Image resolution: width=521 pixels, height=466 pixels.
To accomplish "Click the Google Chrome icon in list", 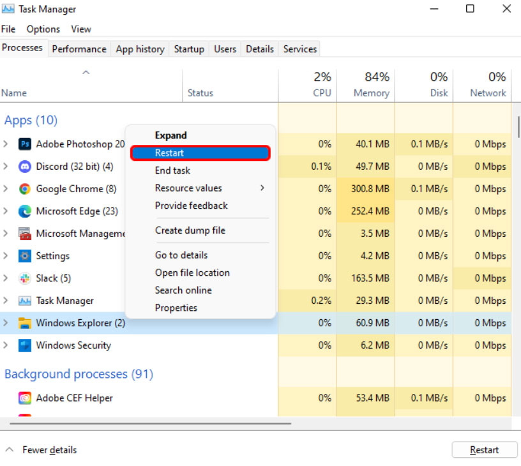I will (25, 189).
